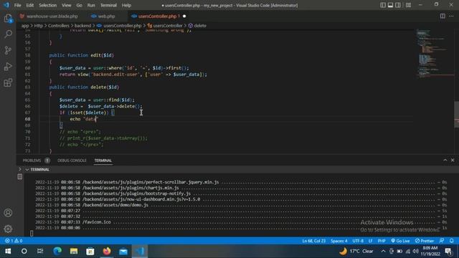Click Ln 68, Col 23 status item
459x258 pixels.
pos(314,241)
